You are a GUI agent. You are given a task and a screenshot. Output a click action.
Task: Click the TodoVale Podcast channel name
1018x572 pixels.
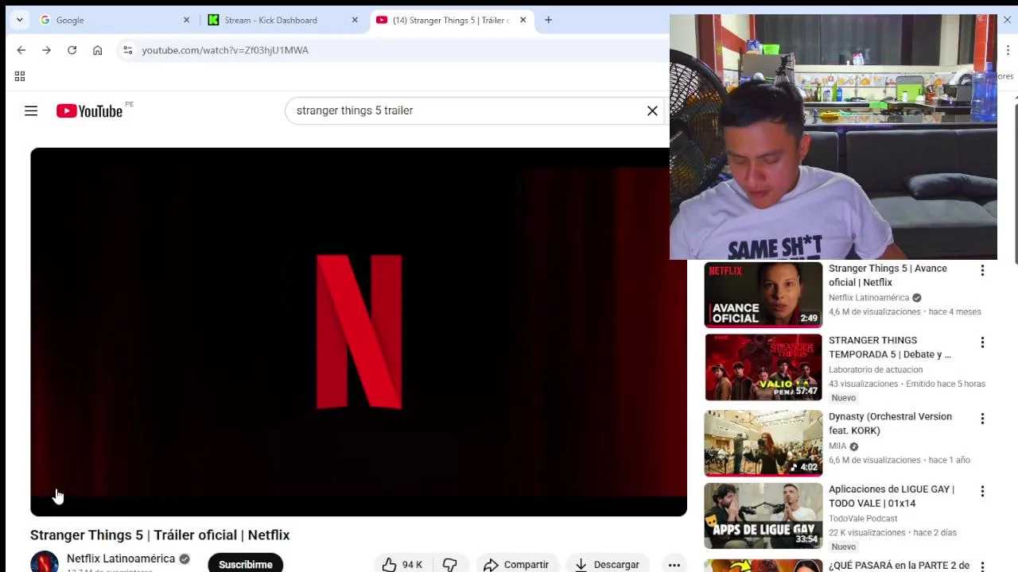(x=863, y=519)
